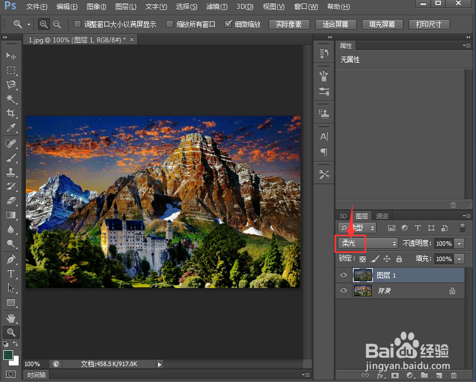Toggle lock all padlock icon
Image resolution: width=476 pixels, height=382 pixels.
pos(399,259)
